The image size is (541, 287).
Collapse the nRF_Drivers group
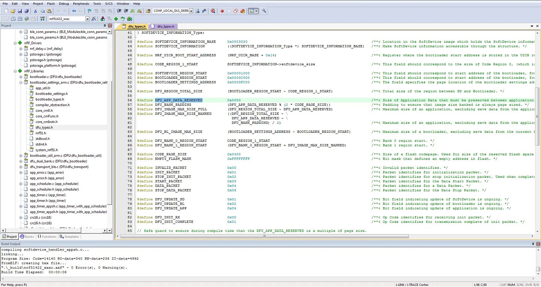pyautogui.click(x=15, y=43)
